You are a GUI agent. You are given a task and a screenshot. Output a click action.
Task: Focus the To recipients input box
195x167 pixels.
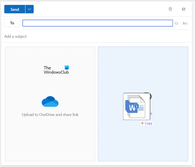tap(97, 23)
